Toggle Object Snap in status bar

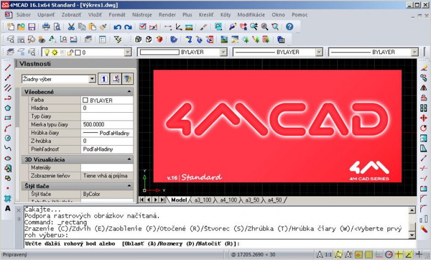(399, 255)
